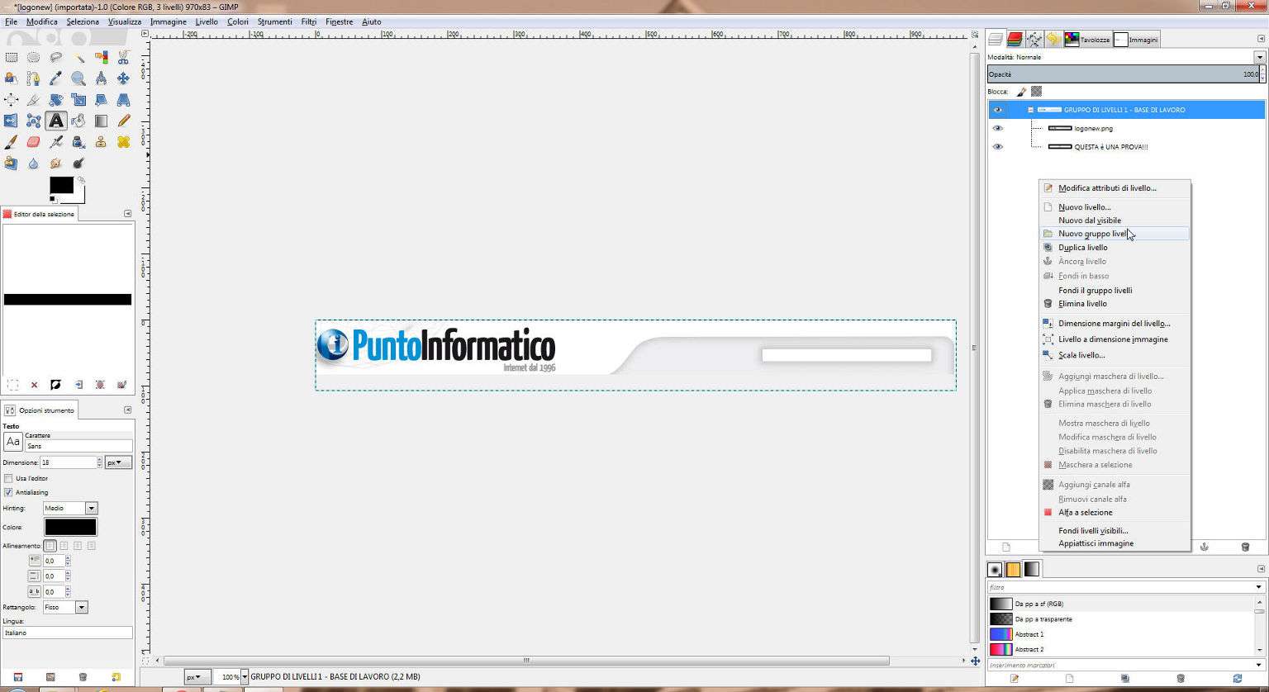Open the Opzioni strumento tab menu arrow
Image resolution: width=1269 pixels, height=692 pixels.
(x=127, y=410)
